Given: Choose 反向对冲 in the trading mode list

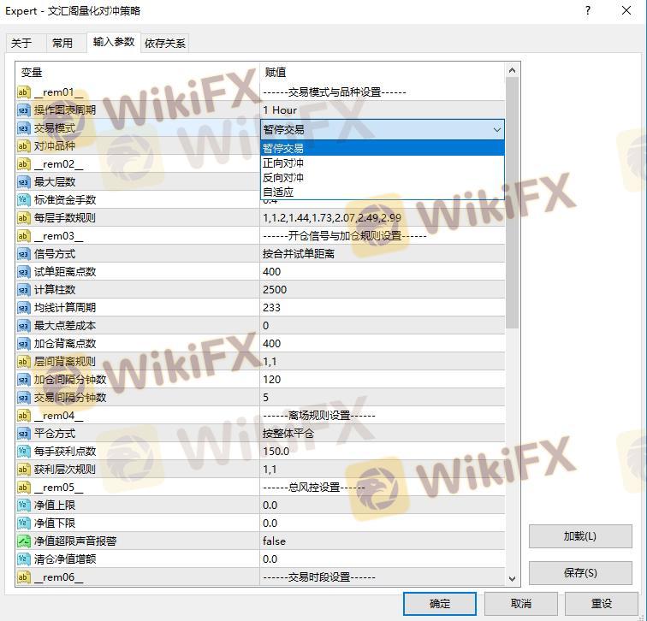Looking at the screenshot, I should (283, 178).
